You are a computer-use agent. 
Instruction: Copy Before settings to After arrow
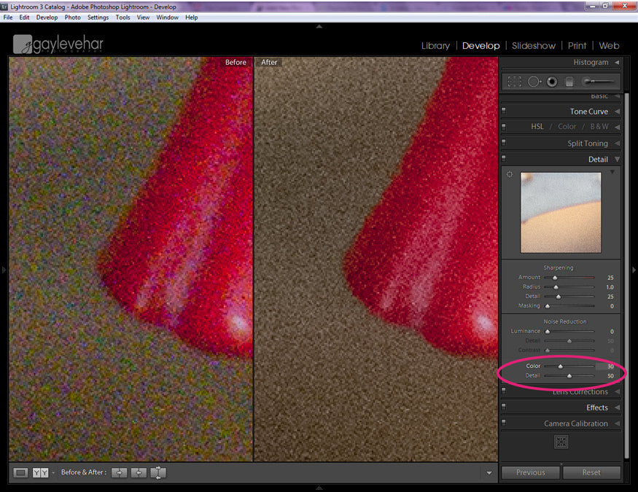(x=119, y=472)
